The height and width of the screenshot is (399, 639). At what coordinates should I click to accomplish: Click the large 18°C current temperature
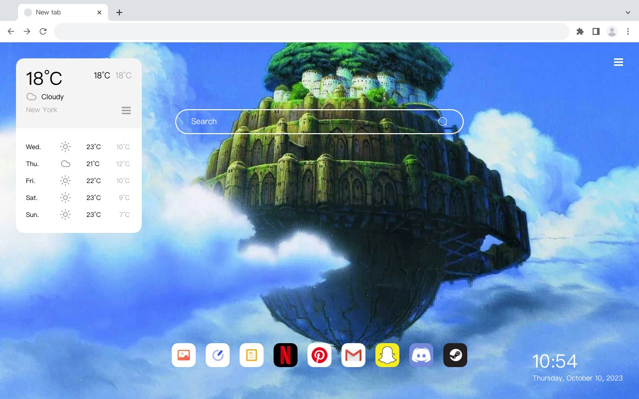click(44, 78)
